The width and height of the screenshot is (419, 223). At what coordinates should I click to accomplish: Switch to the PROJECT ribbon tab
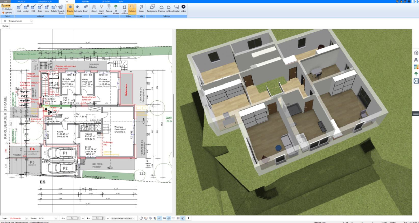(x=21, y=2)
